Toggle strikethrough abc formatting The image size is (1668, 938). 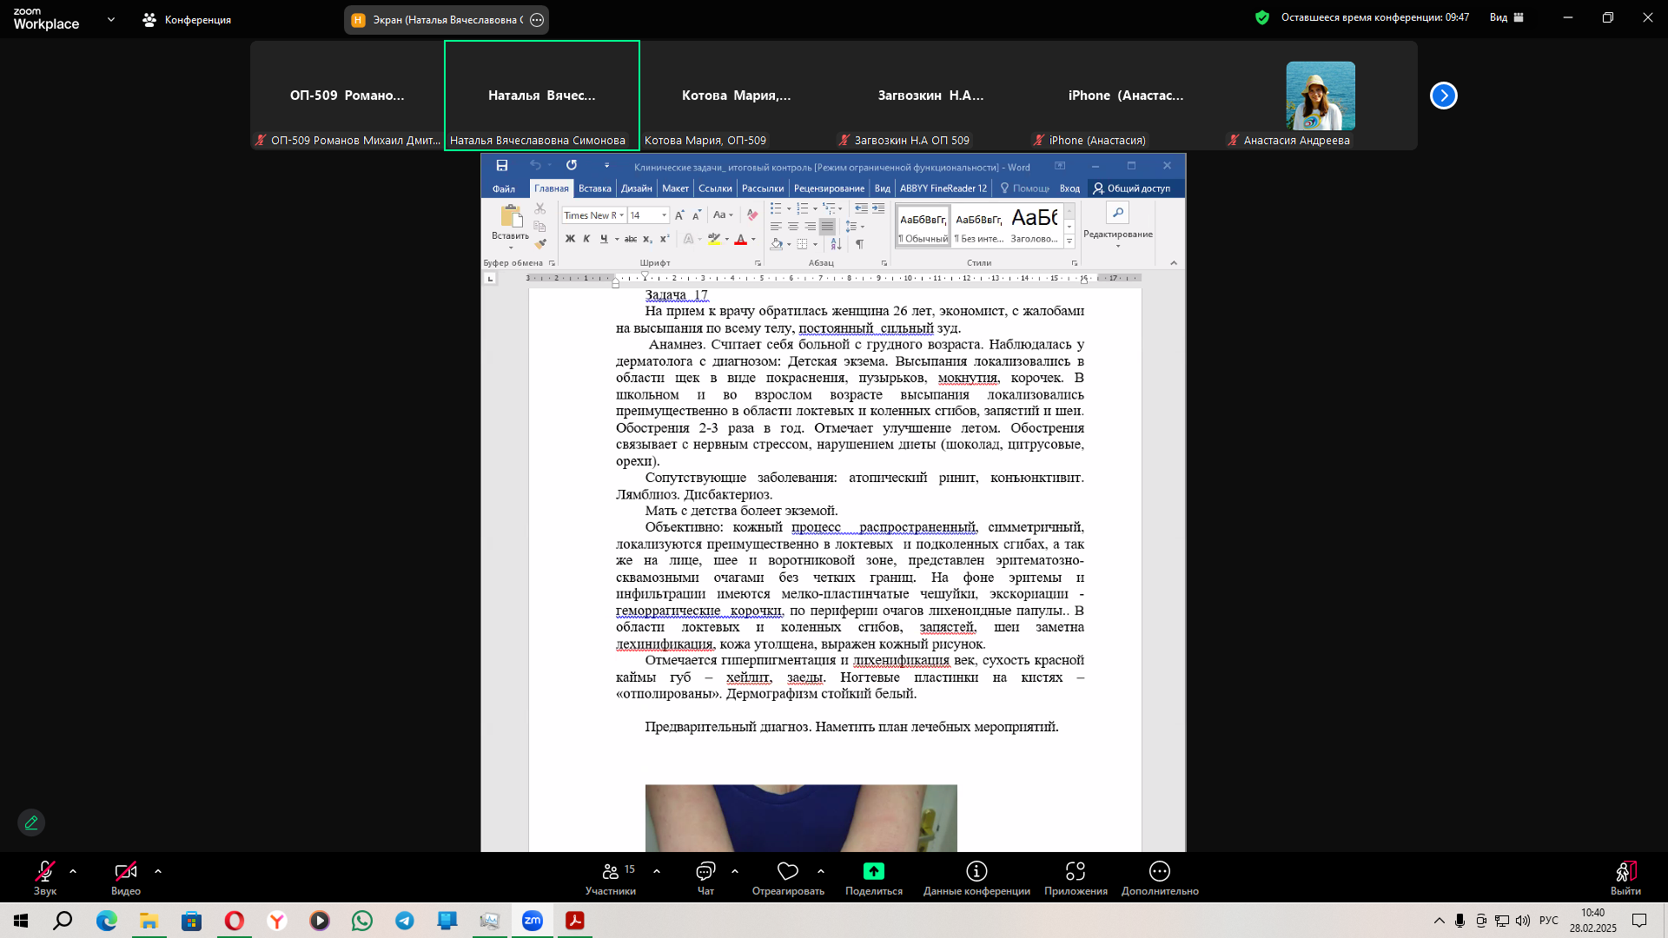tap(631, 239)
